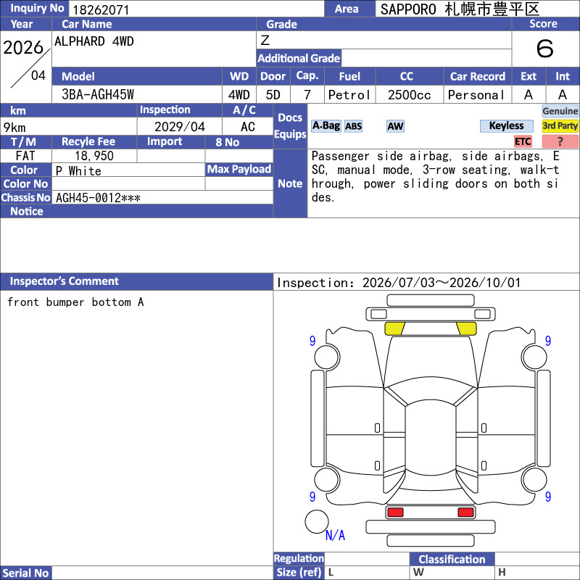Click the Docs Equips label
Image resolution: width=580 pixels, height=580 pixels.
tap(290, 125)
